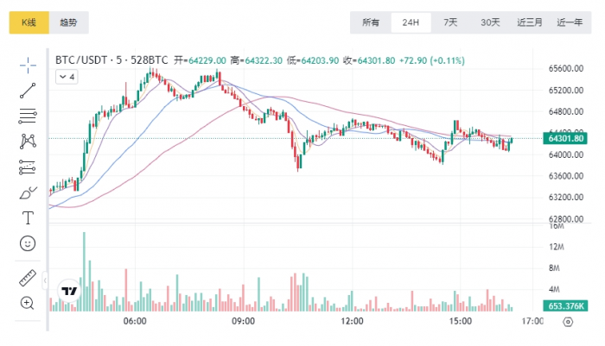The image size is (605, 346).
Task: Select the crosshair cursor tool
Action: (x=28, y=64)
